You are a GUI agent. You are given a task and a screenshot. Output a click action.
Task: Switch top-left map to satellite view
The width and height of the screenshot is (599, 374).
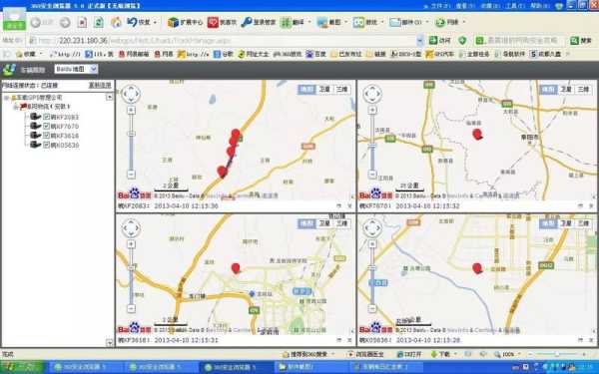tap(324, 90)
